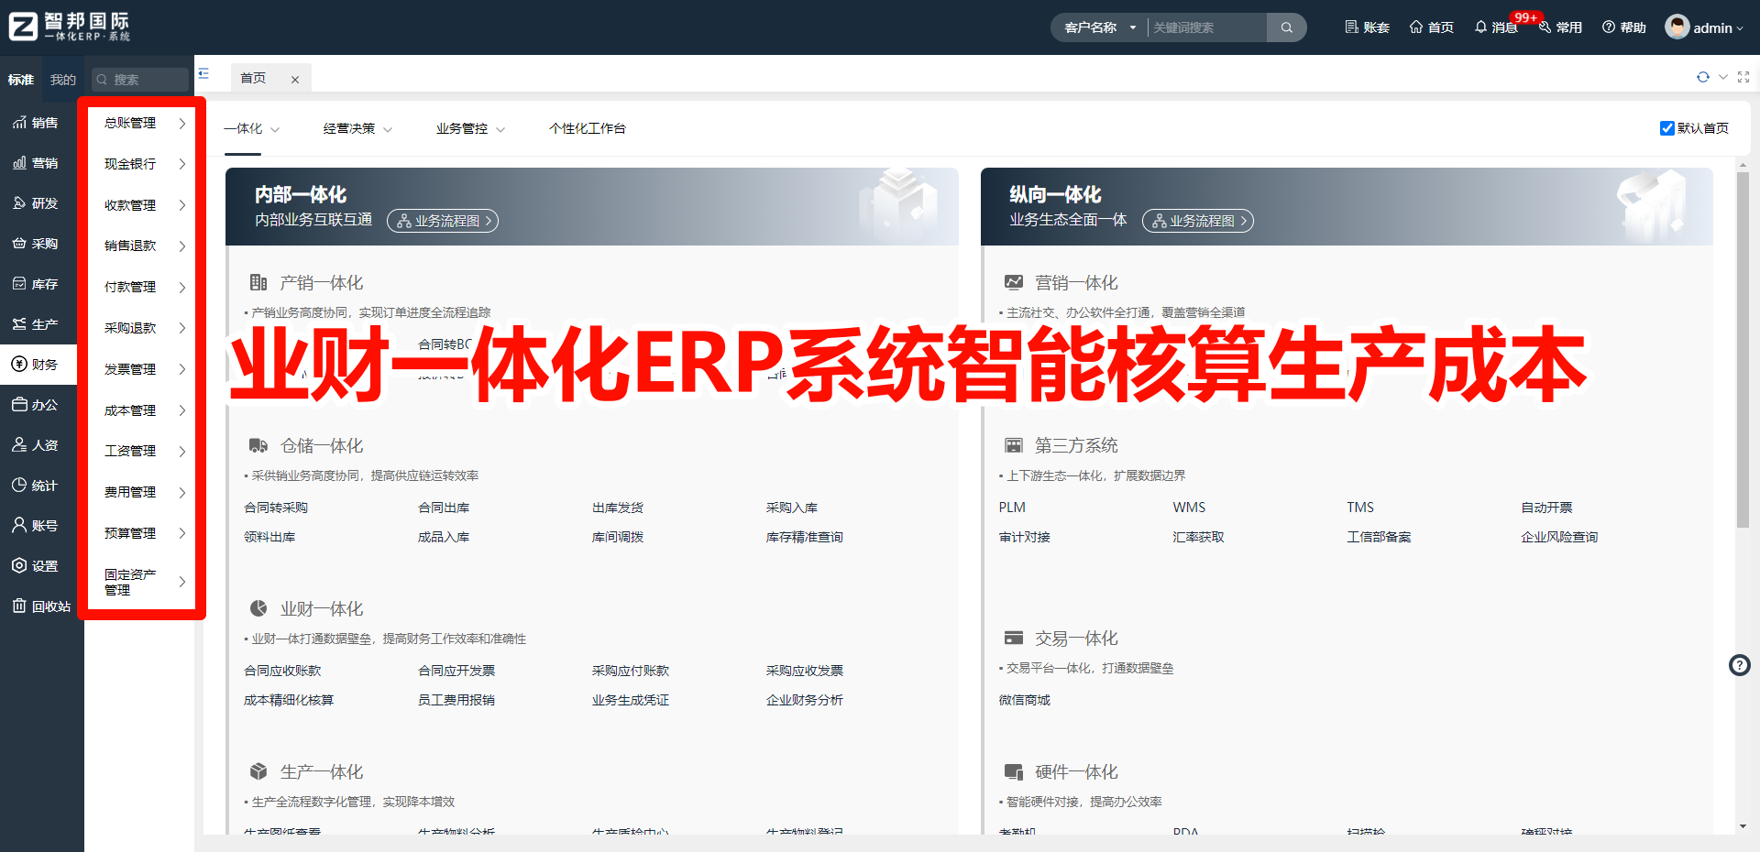Click the scrollbar down arrow
This screenshot has height=852, width=1760.
coord(1743,826)
